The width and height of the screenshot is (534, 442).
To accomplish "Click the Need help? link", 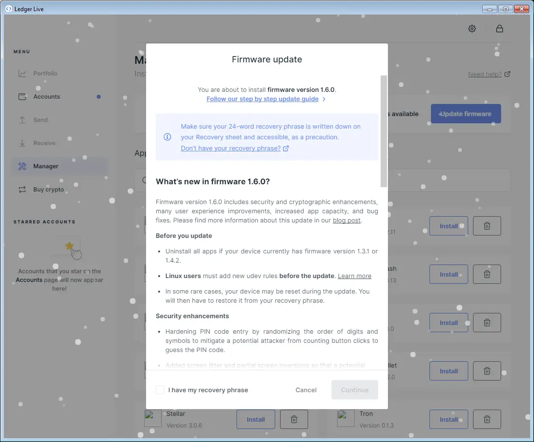I will click(485, 74).
